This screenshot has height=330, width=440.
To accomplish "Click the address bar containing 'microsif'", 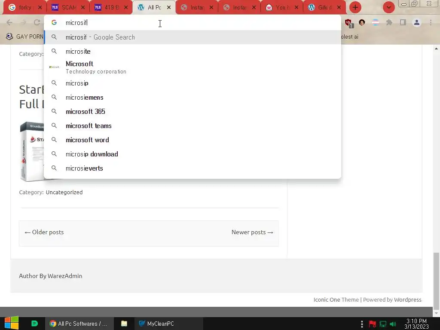I will click(x=192, y=23).
